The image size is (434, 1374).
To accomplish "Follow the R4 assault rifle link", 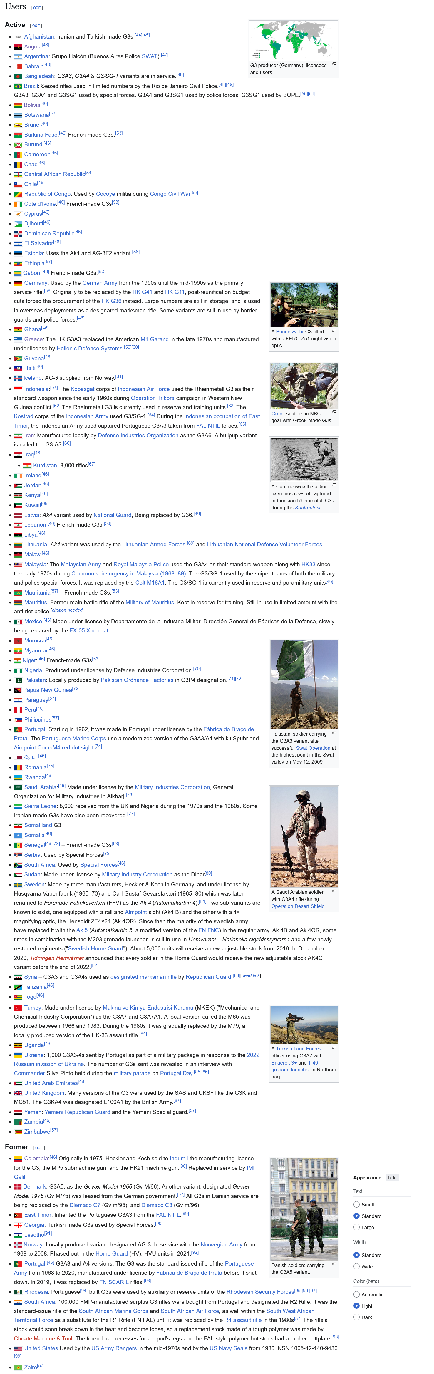I will 243,1321.
